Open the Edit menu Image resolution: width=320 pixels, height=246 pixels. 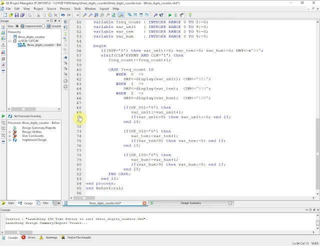17,9
